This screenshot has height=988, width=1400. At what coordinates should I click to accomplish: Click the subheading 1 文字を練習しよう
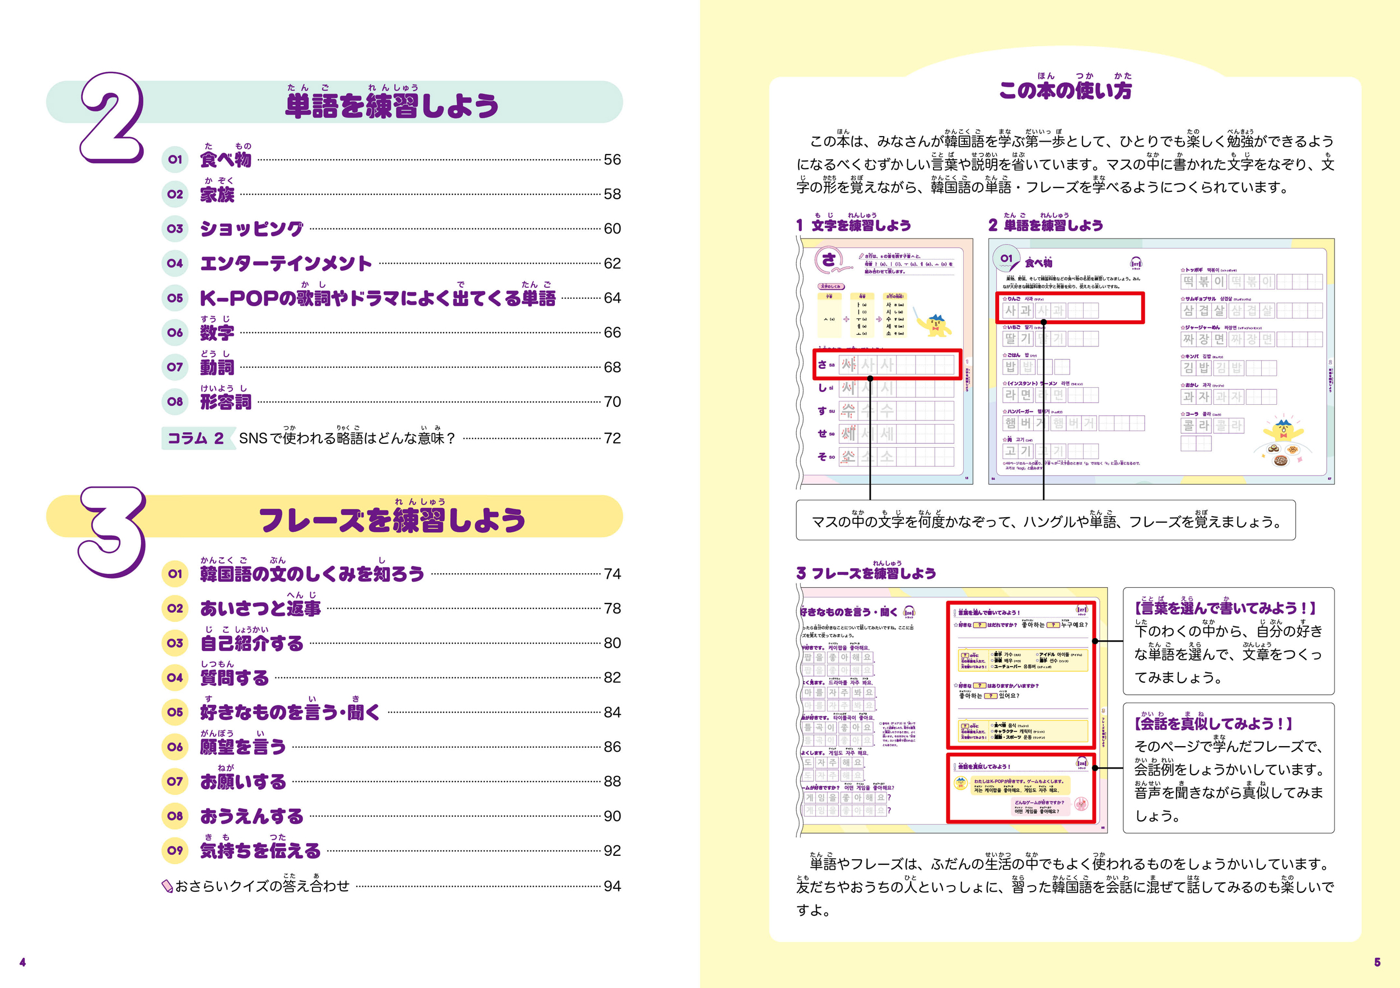[x=853, y=225]
